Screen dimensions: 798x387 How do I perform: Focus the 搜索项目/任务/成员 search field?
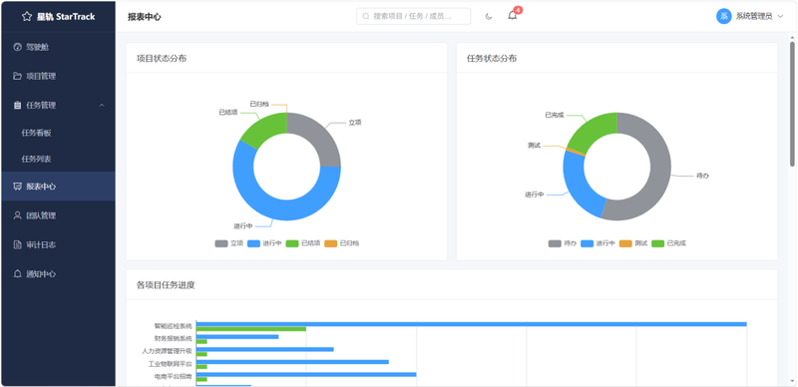(x=413, y=16)
